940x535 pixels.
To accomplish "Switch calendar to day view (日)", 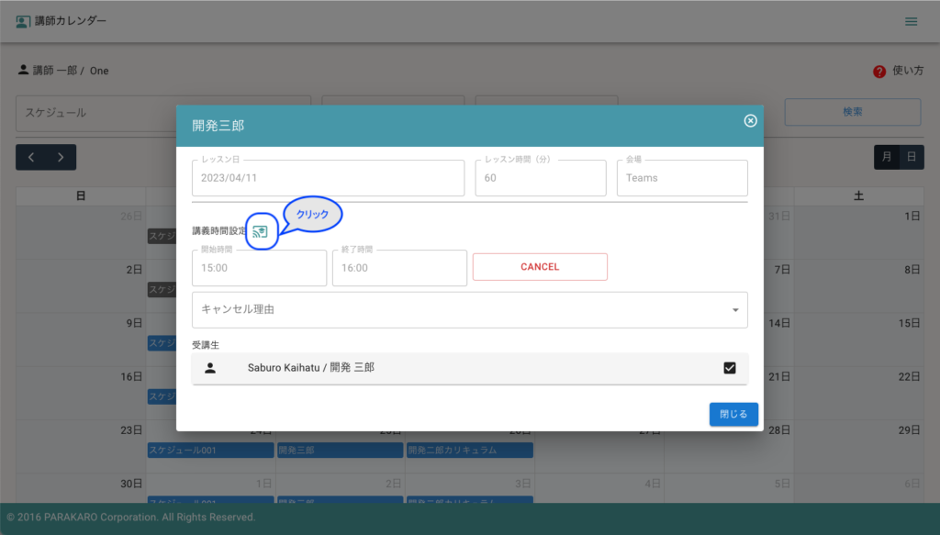I will [x=911, y=157].
